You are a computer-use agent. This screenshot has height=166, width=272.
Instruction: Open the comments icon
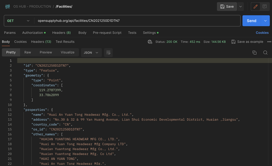(265, 7)
